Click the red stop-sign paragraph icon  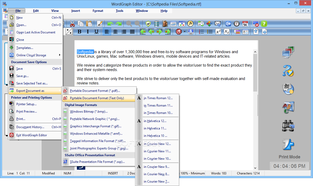[178, 32]
